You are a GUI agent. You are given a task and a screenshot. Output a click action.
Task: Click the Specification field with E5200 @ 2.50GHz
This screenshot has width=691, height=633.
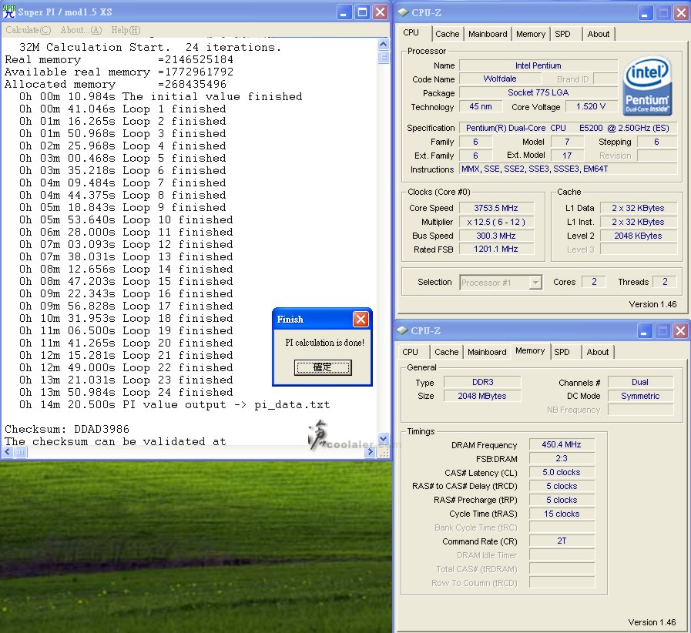point(568,128)
